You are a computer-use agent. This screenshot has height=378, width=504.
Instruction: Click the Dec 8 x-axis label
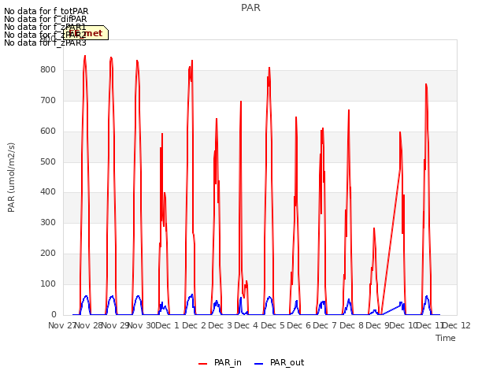pos(352,325)
